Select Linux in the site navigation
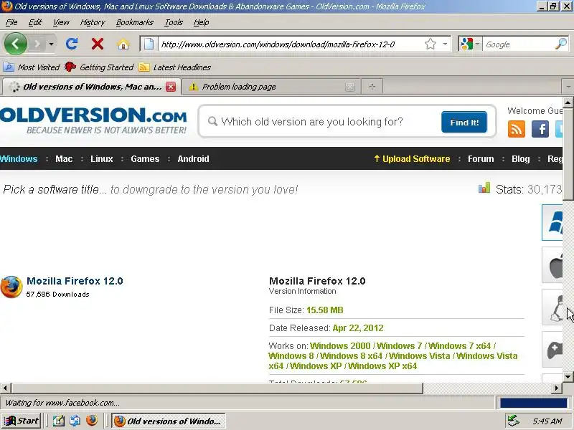The width and height of the screenshot is (574, 430). [102, 159]
